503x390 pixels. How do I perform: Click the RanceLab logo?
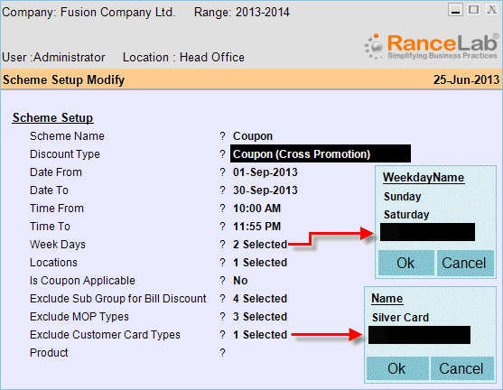(432, 47)
